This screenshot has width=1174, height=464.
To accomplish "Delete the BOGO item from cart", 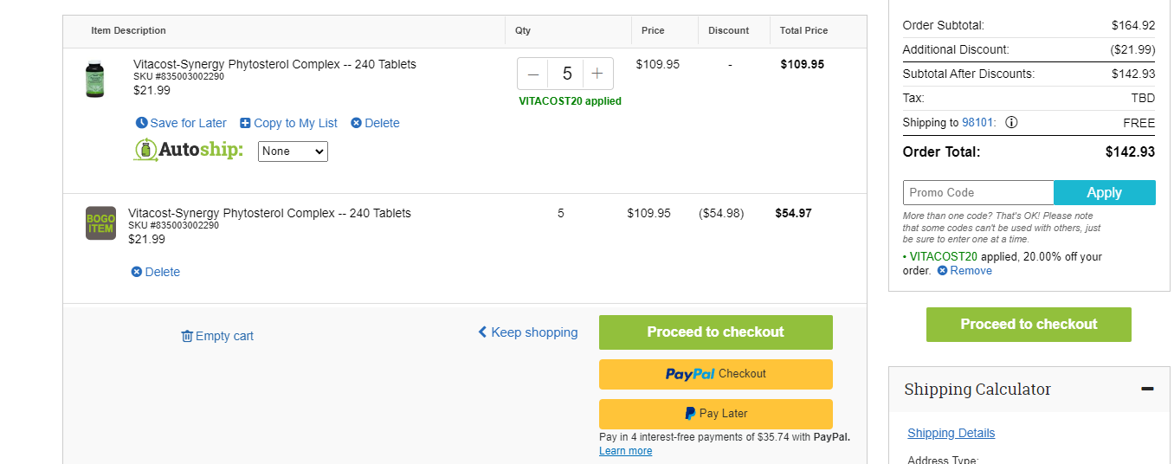I will (x=156, y=272).
